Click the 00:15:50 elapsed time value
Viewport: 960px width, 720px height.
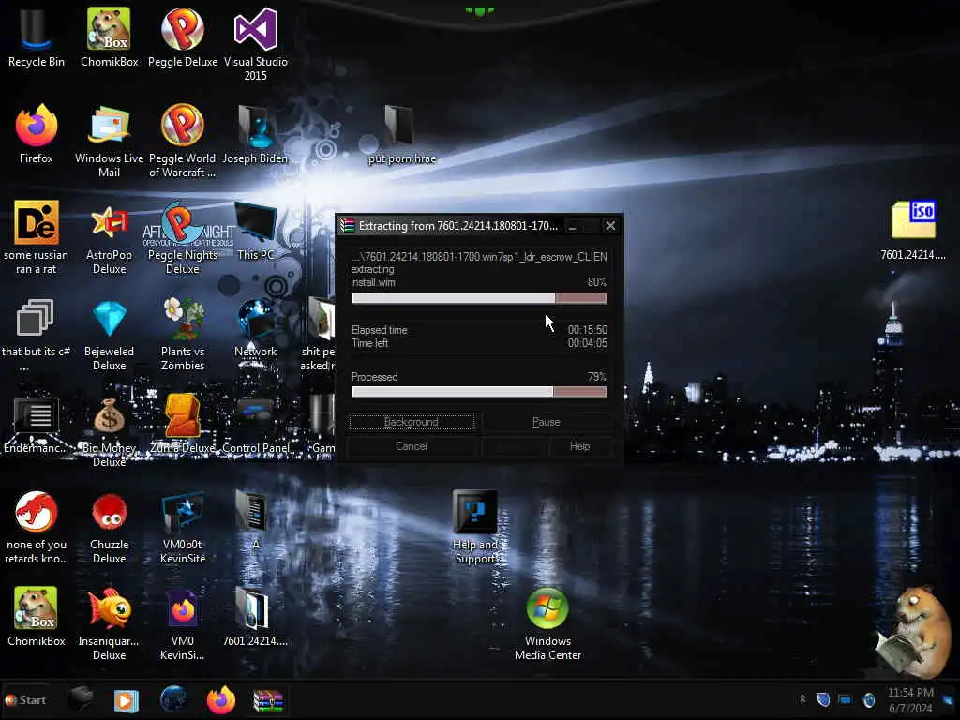(x=587, y=330)
